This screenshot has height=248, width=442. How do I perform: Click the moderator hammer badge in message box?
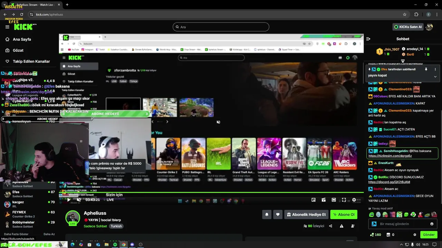374,224
